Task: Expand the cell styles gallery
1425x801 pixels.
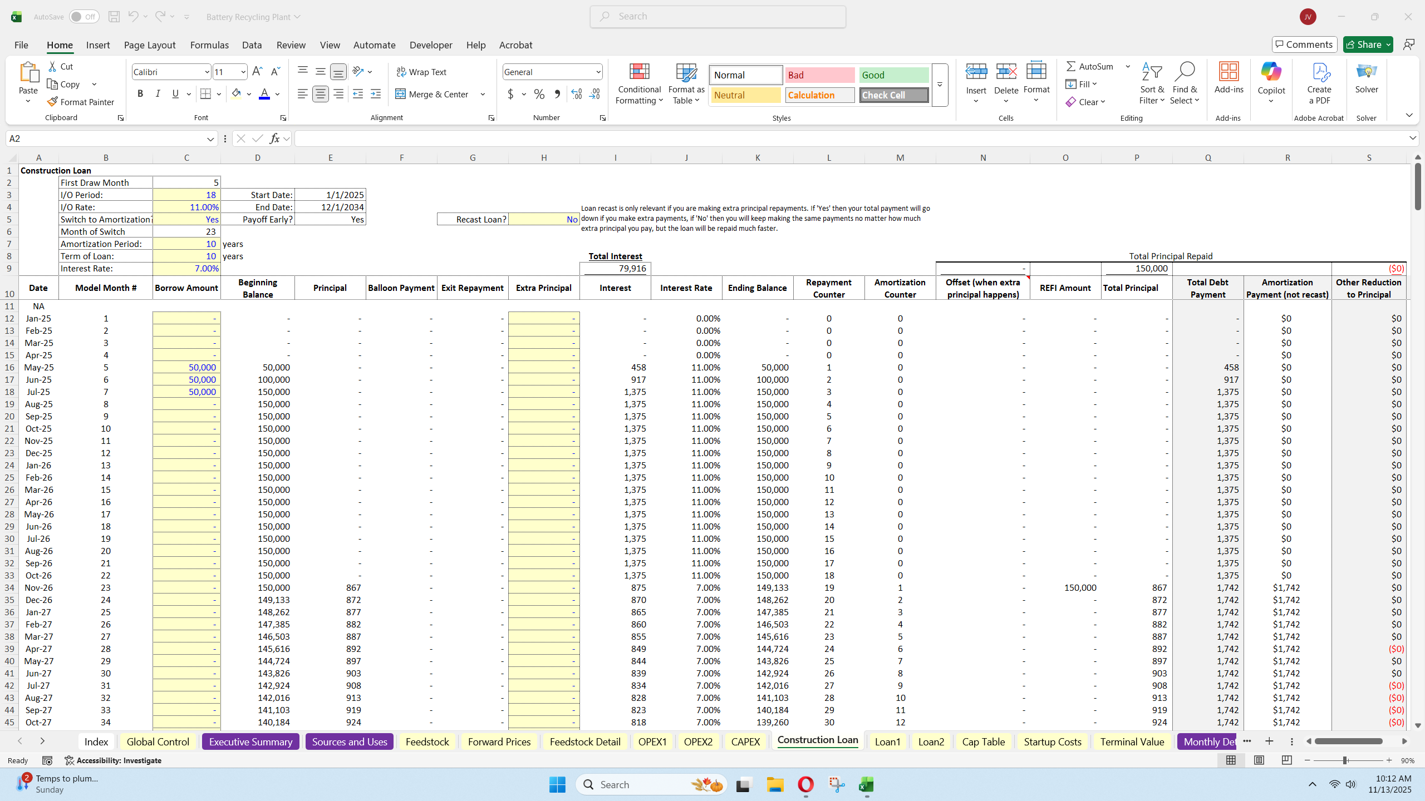Action: (940, 85)
